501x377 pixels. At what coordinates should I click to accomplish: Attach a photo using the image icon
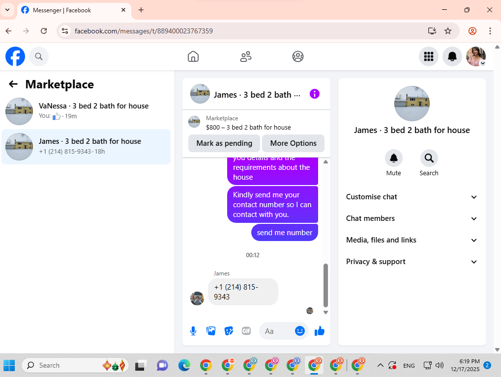point(211,331)
